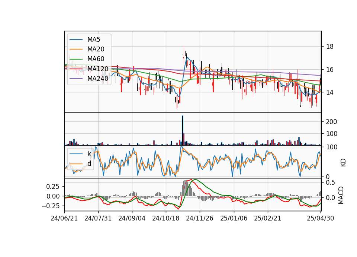Click the 100 tick on volume axis

pyautogui.click(x=331, y=134)
